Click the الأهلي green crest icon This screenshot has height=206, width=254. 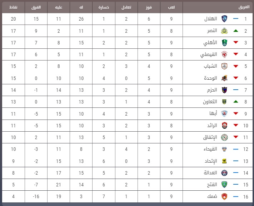[224, 43]
